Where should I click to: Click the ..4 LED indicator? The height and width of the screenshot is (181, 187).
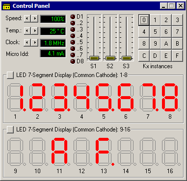(73, 36)
